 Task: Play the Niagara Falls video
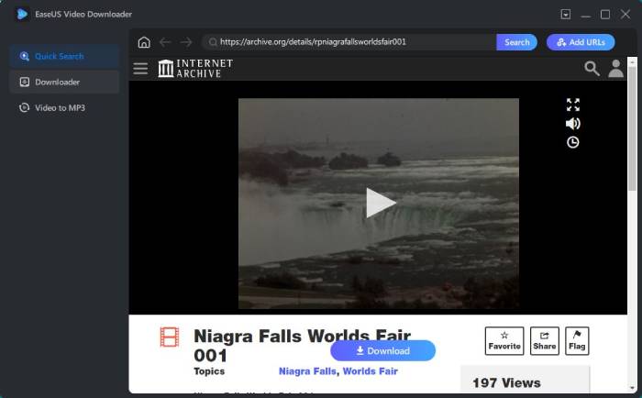click(379, 203)
